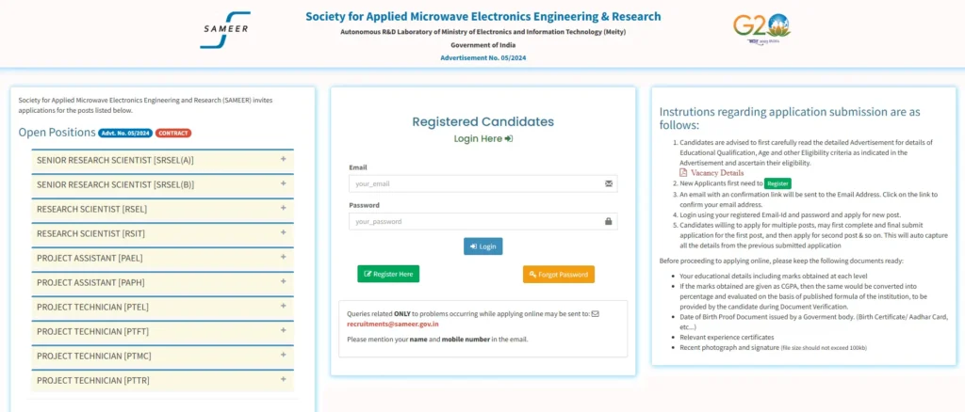Click the green Register Here button
The width and height of the screenshot is (965, 412).
(x=388, y=274)
